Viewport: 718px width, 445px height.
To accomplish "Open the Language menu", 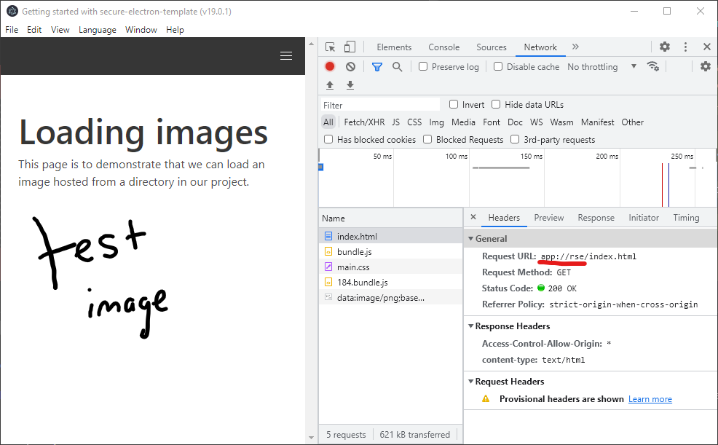I will click(97, 30).
